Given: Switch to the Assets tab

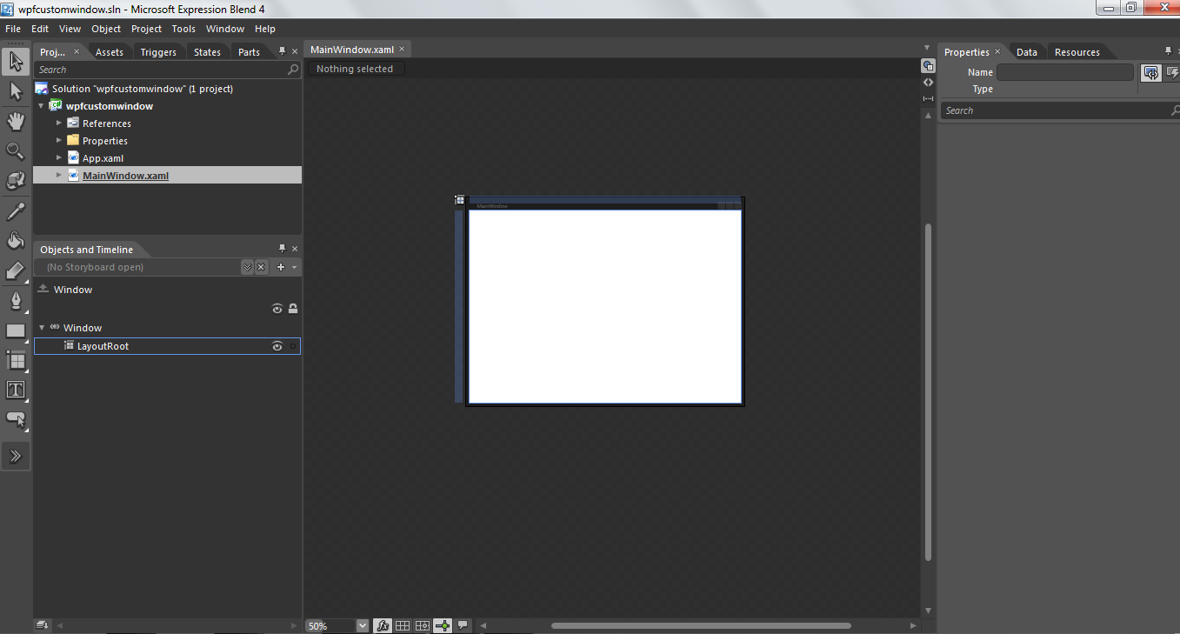Looking at the screenshot, I should 109,51.
